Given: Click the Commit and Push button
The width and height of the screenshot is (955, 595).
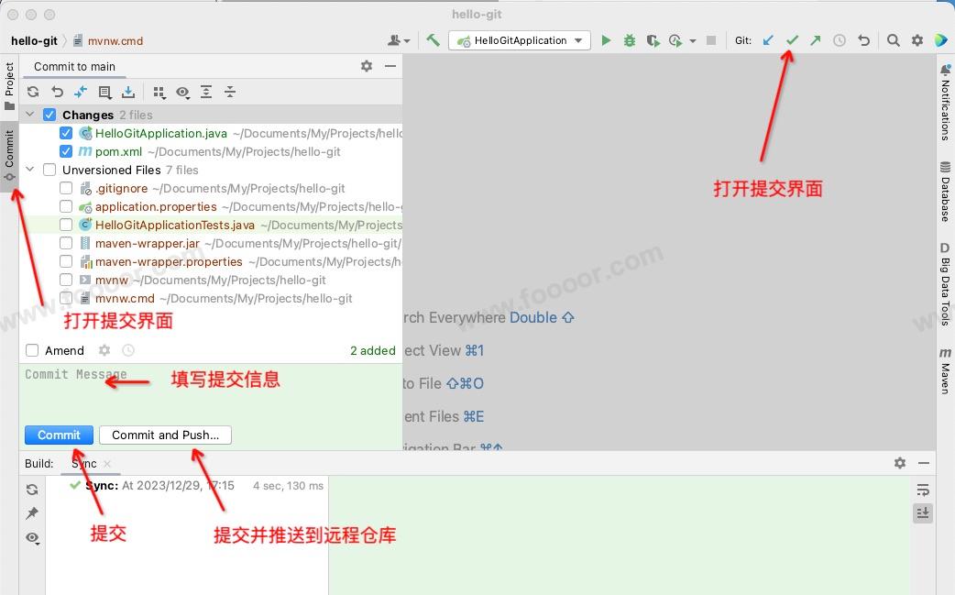Looking at the screenshot, I should pyautogui.click(x=165, y=435).
